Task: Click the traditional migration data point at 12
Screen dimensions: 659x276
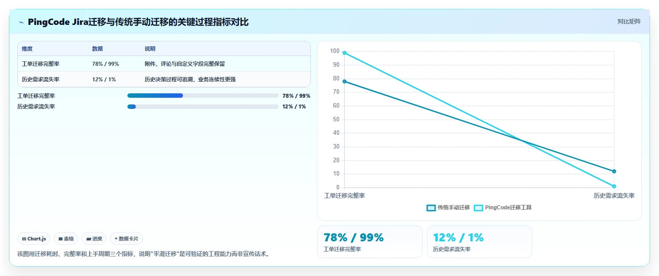Action: click(x=614, y=171)
